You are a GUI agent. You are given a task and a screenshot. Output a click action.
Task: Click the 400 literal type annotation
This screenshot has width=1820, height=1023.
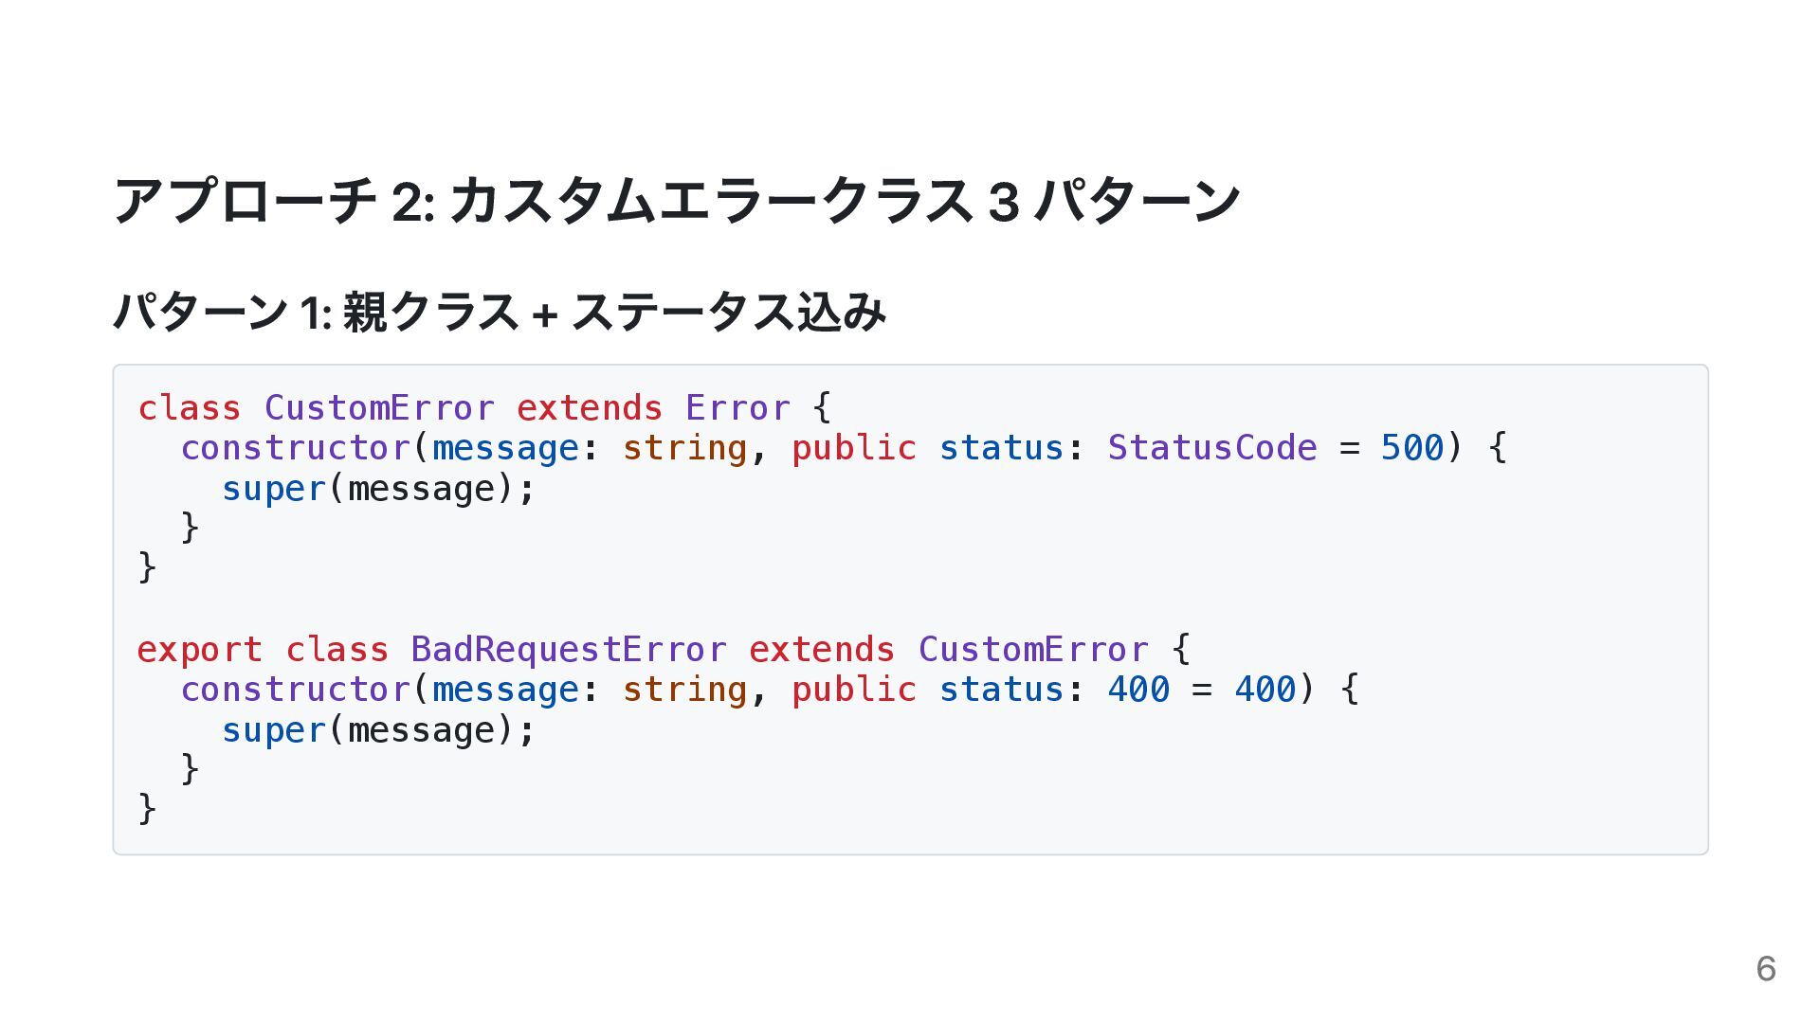tap(1138, 690)
